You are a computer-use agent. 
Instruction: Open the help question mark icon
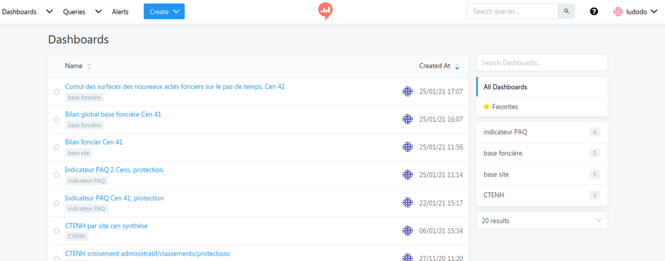tap(594, 12)
